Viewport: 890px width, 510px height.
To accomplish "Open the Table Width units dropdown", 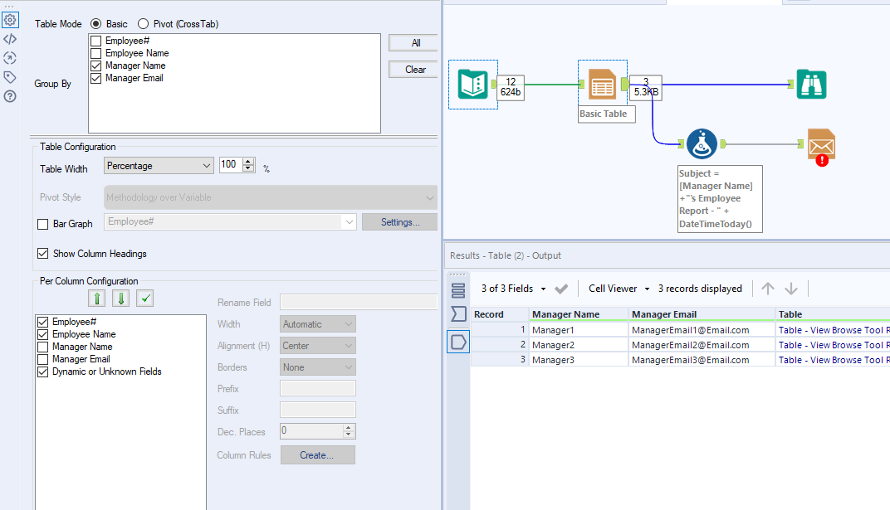I will pyautogui.click(x=205, y=165).
